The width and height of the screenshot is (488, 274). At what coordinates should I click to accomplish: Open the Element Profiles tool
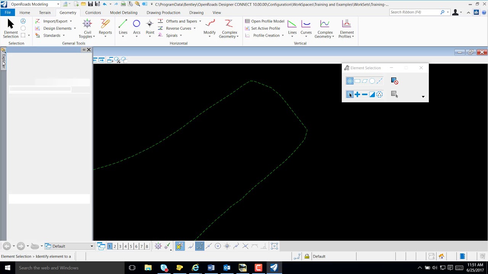347,29
